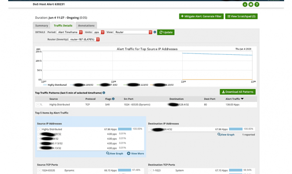This screenshot has width=292, height=174.
Task: Click the green email envelope icon
Action: pos(251,4)
